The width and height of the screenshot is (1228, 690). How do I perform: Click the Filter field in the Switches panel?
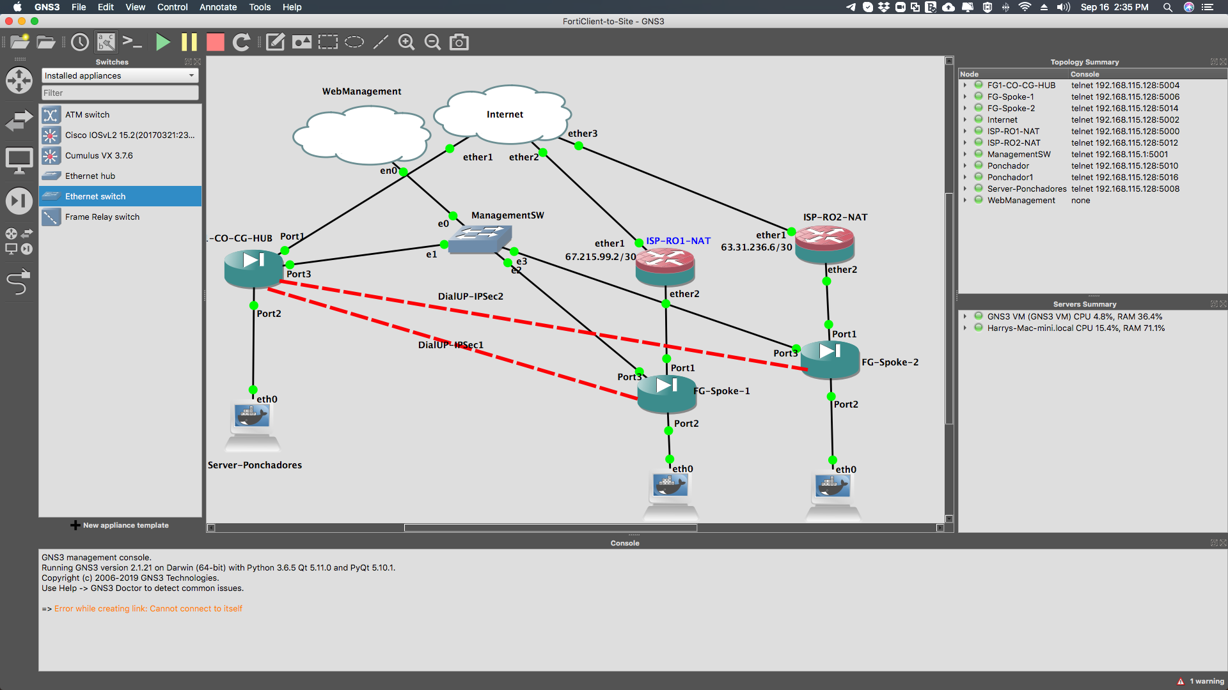click(x=119, y=93)
